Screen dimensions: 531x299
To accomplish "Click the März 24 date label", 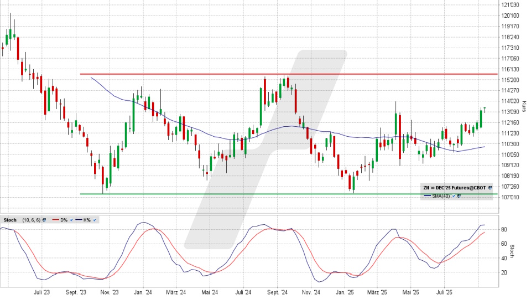I will pos(176,292).
